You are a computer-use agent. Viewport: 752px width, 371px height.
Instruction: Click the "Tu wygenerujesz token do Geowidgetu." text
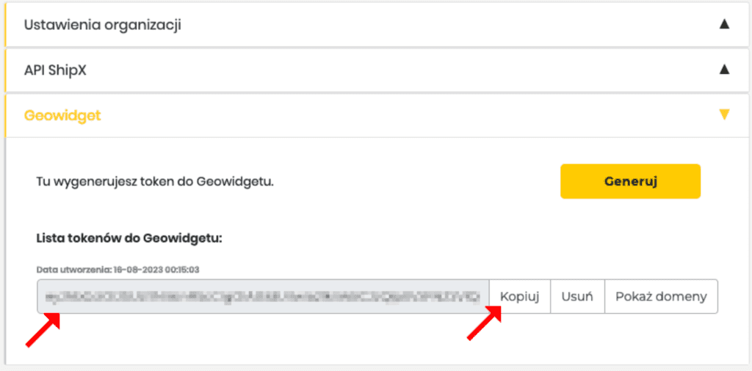(x=155, y=181)
